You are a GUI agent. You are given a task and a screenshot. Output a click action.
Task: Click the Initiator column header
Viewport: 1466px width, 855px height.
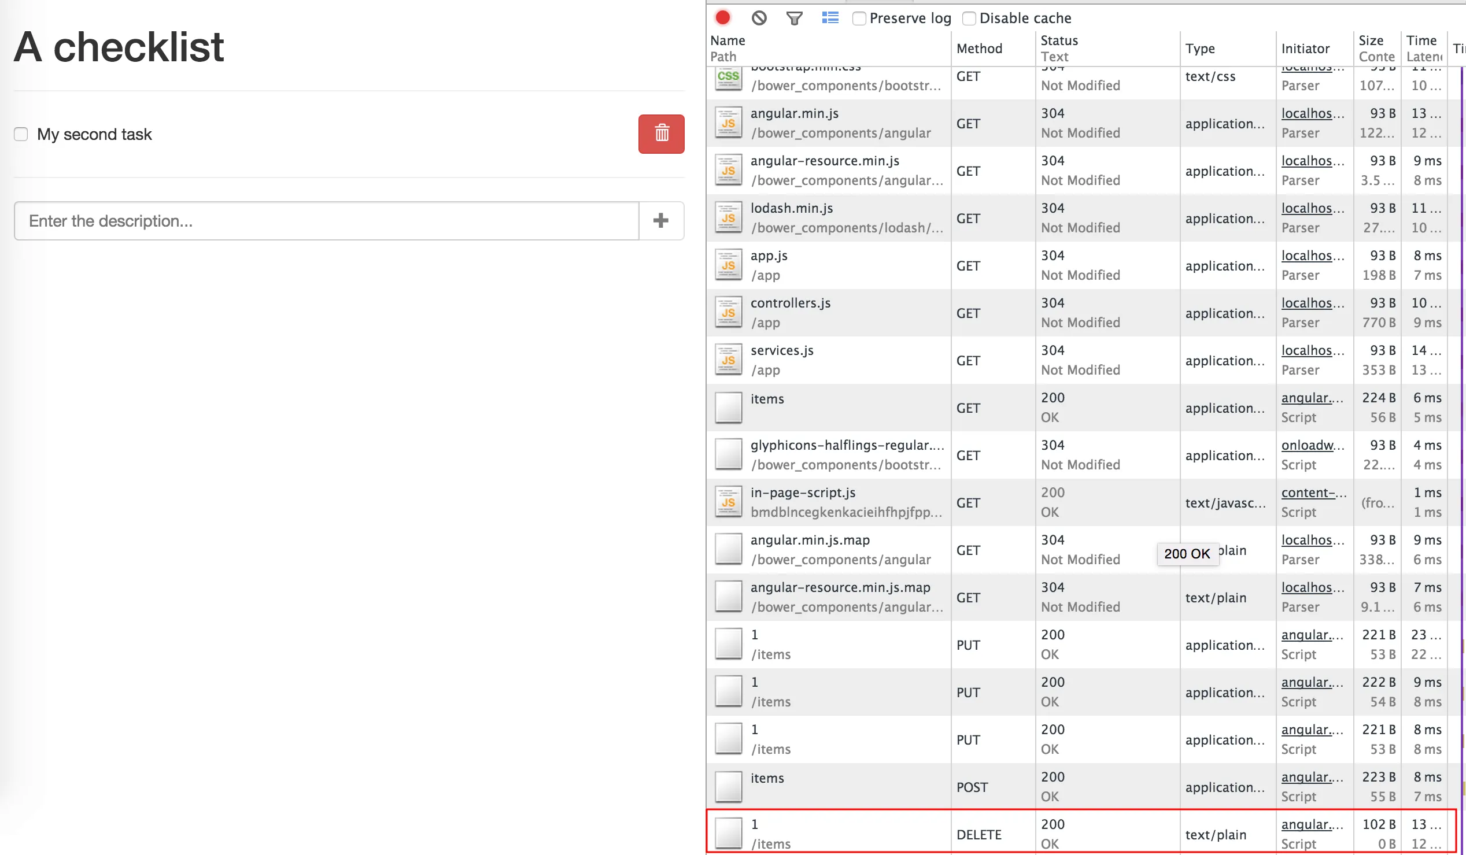(1305, 49)
